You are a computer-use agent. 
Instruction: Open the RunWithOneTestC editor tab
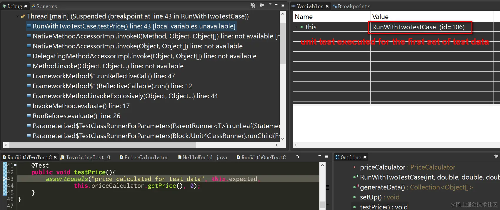[261, 157]
